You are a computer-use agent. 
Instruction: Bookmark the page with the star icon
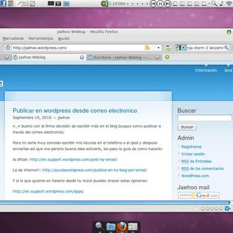[x=153, y=48]
